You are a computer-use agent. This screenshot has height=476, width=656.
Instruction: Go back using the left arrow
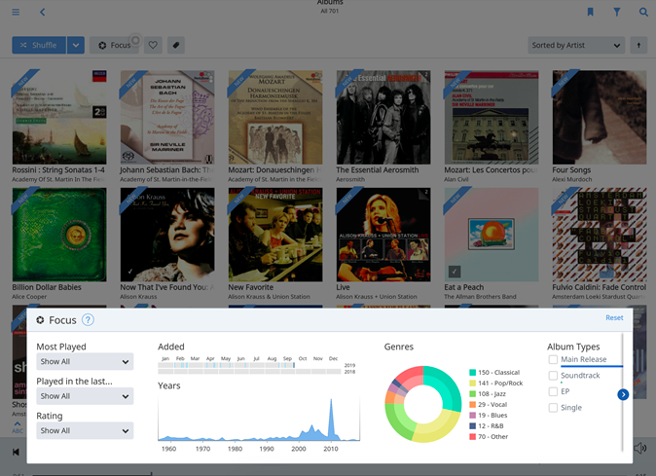pos(42,12)
